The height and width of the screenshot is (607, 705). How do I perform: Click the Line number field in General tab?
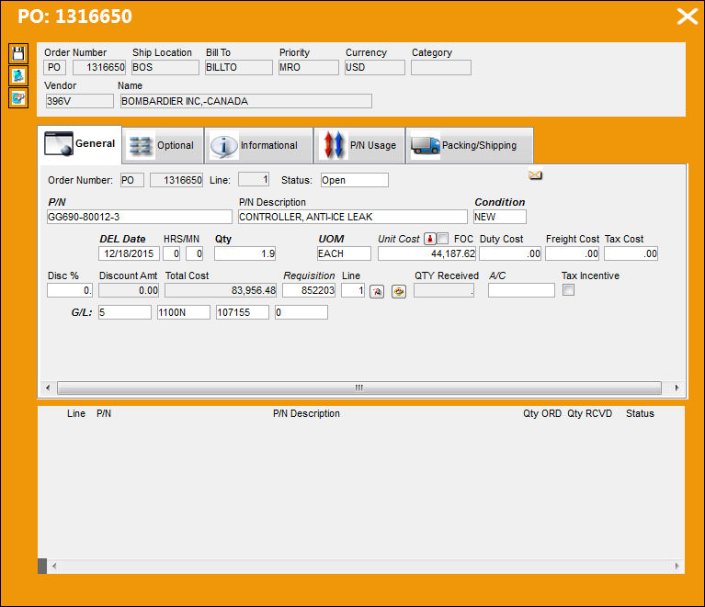[x=254, y=180]
